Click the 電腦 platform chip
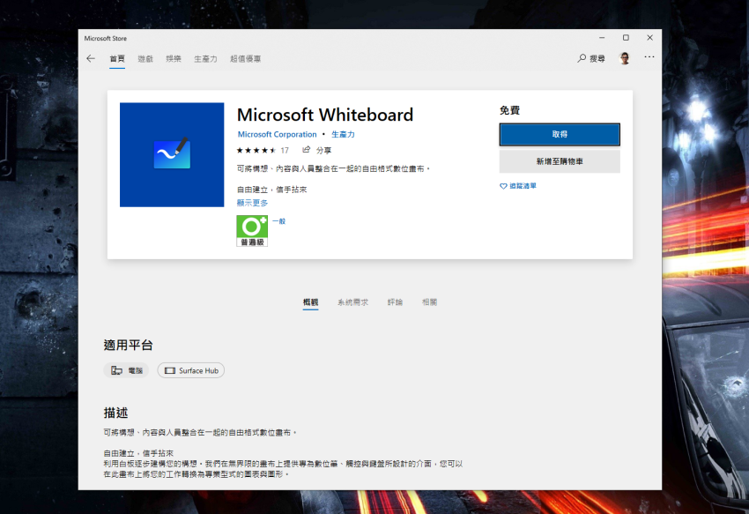The height and width of the screenshot is (514, 749). point(127,370)
